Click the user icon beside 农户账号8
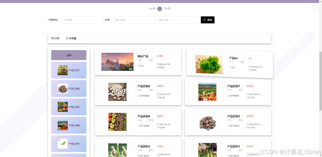 coord(138,96)
